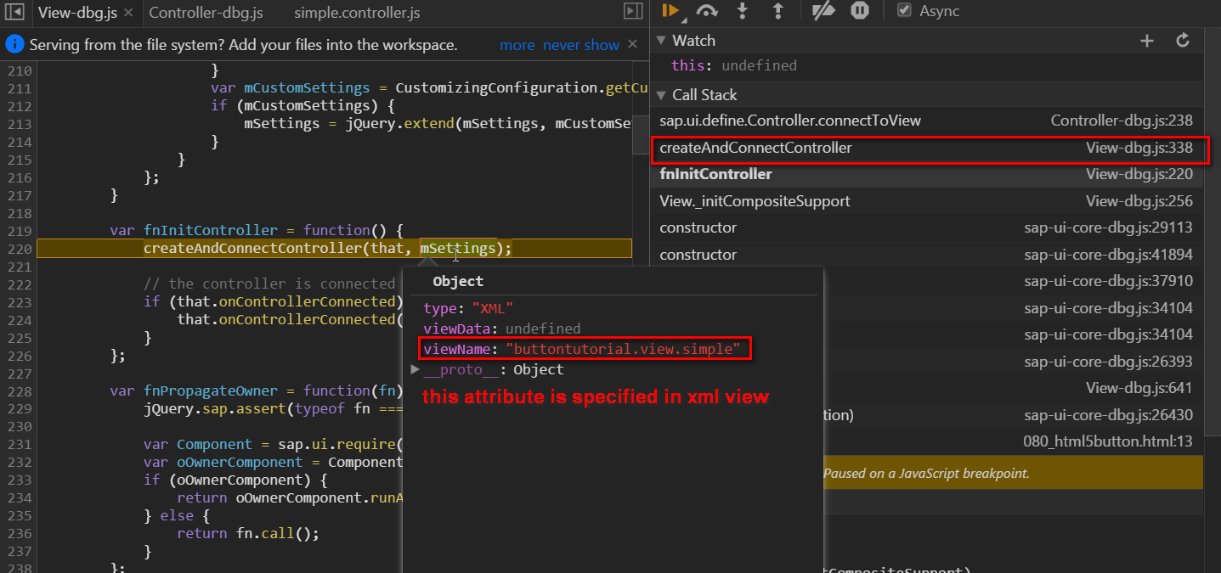Expand the __proto__ Object entry in tooltip
The width and height of the screenshot is (1221, 573).
click(415, 369)
